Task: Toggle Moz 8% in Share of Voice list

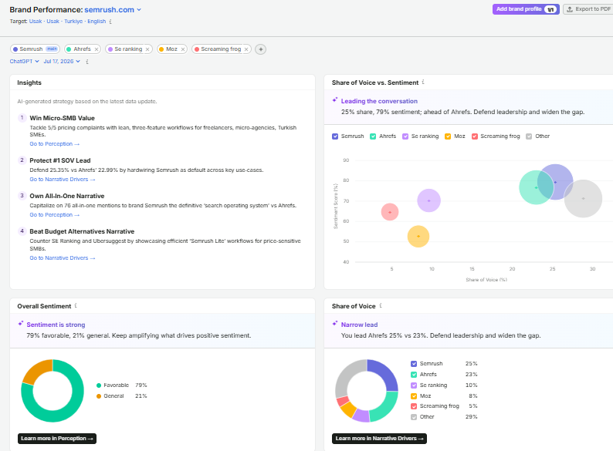Action: (x=414, y=396)
